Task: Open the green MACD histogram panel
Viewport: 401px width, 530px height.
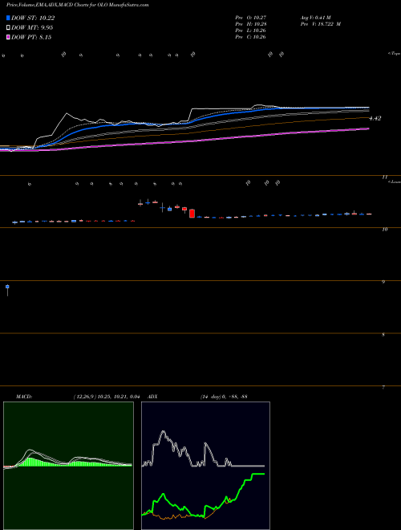Action: point(68,466)
